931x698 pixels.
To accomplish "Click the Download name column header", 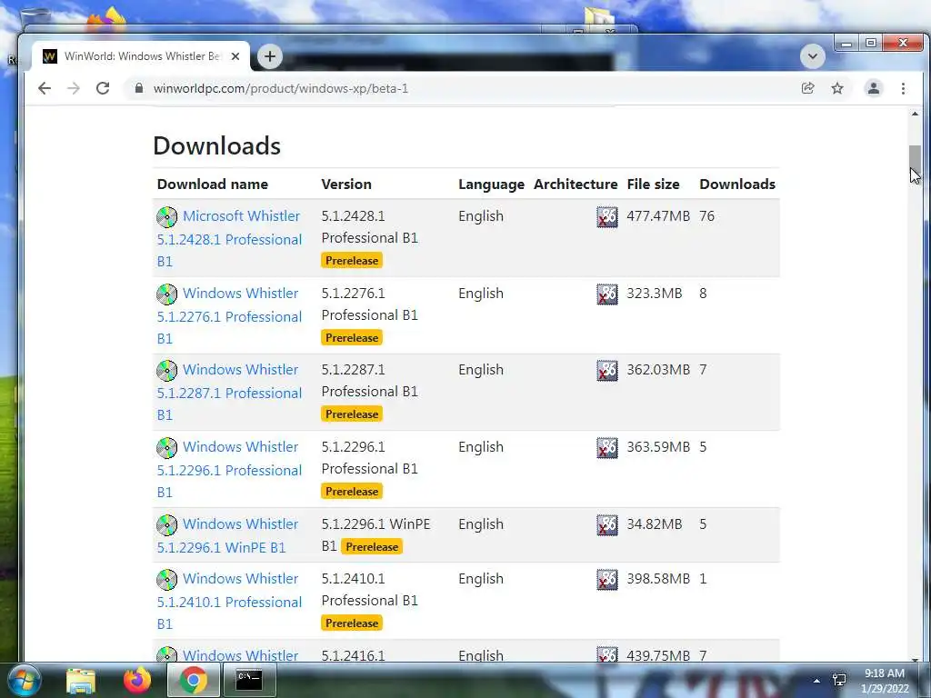I will (x=213, y=184).
